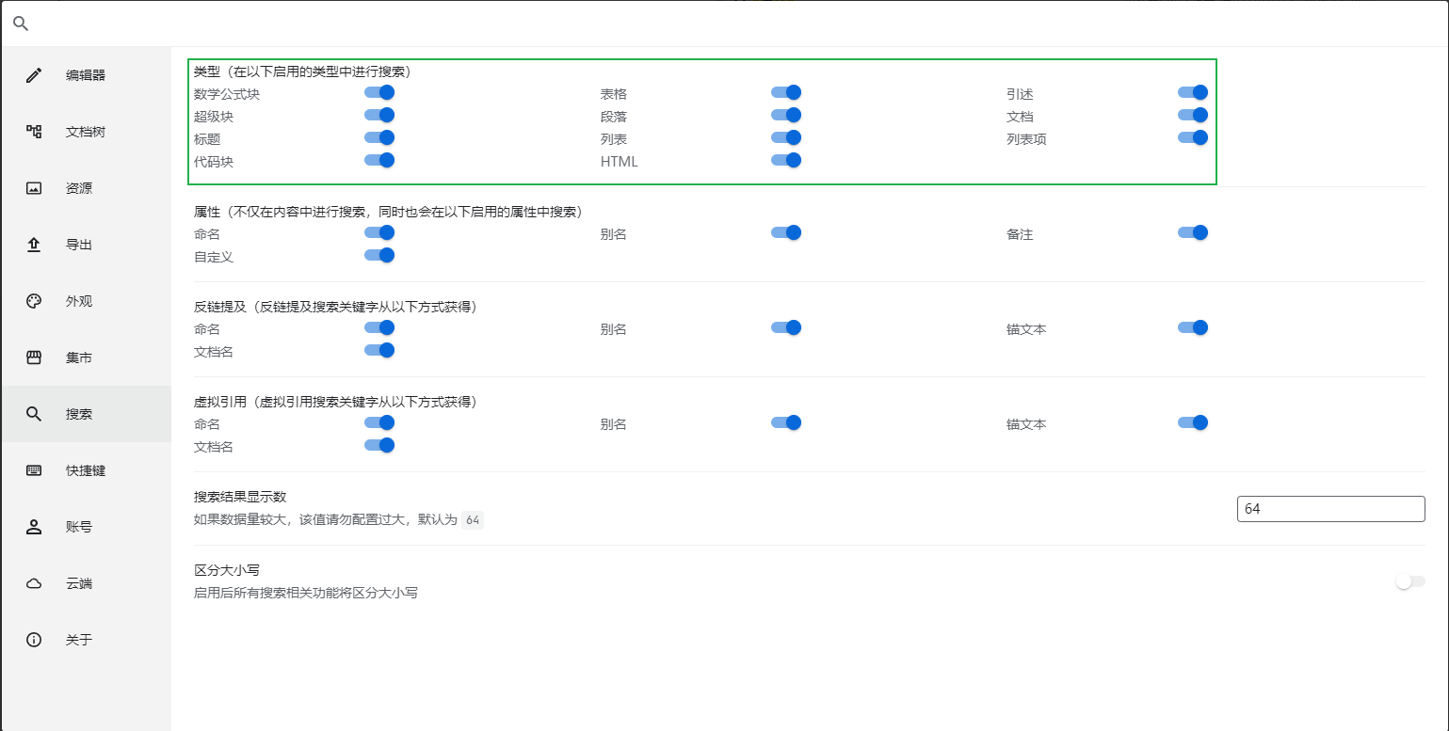Screen dimensions: 1449x731
Task: Select the 搜索 tab label in the sidebar
Action: pyautogui.click(x=79, y=414)
